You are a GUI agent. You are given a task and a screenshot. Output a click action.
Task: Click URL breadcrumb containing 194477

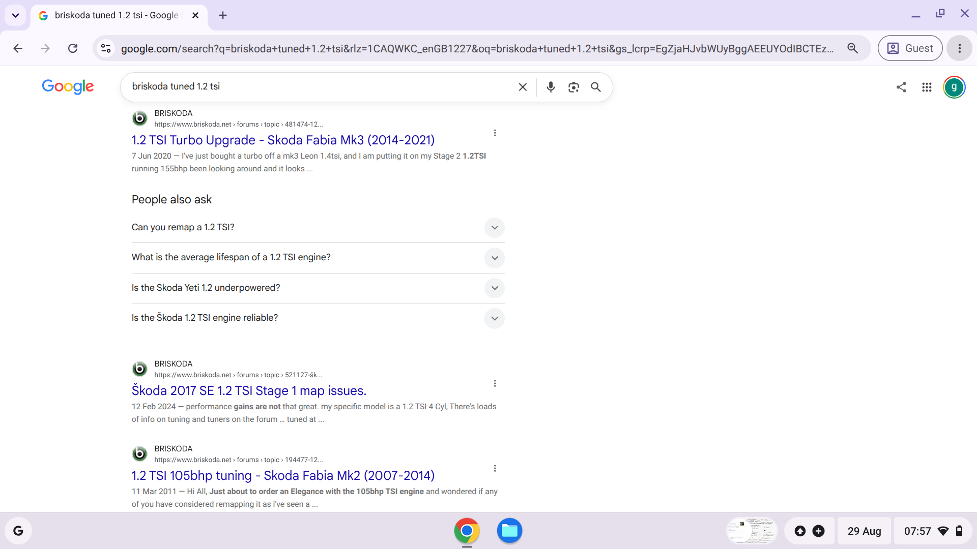[304, 460]
